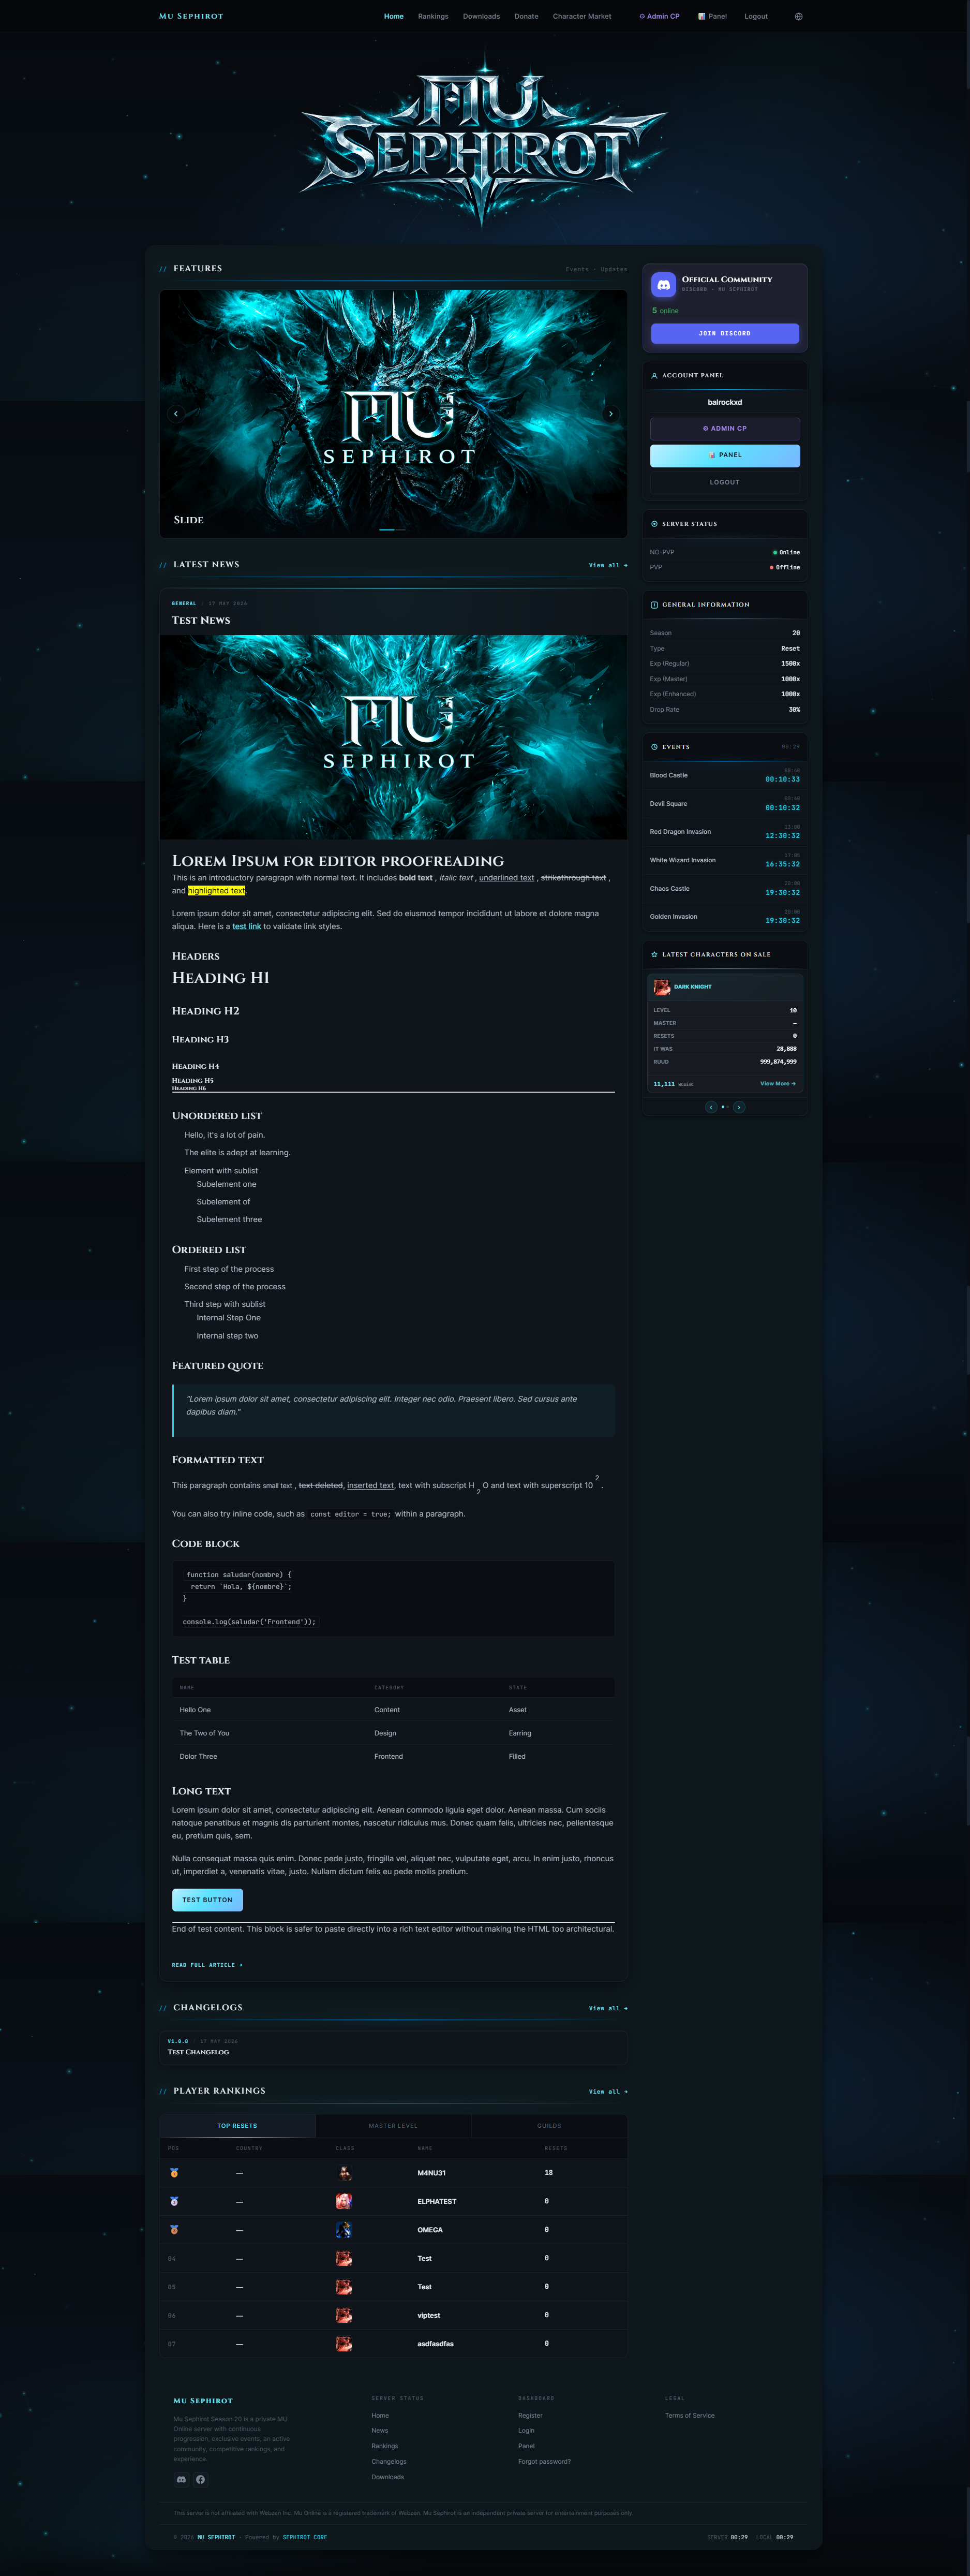Switch to the Master Level rankings tab

click(393, 2126)
